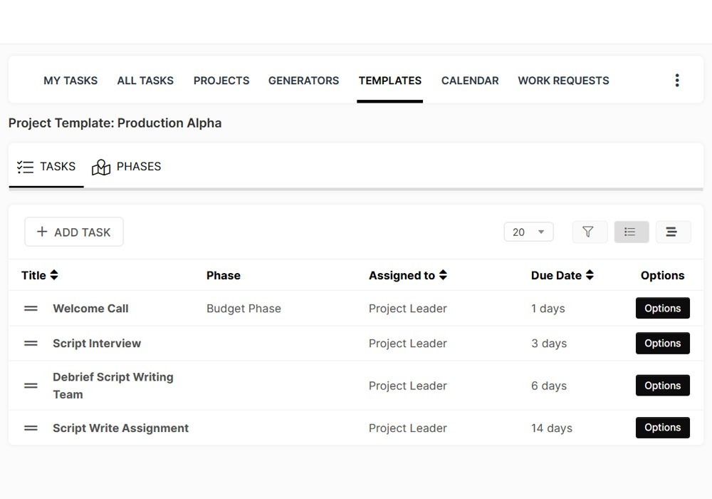Image resolution: width=712 pixels, height=499 pixels.
Task: Open the three-dot overflow menu
Action: pos(676,81)
